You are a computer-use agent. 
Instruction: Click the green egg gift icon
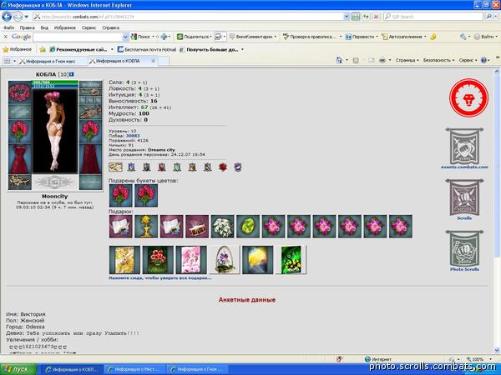(x=248, y=227)
